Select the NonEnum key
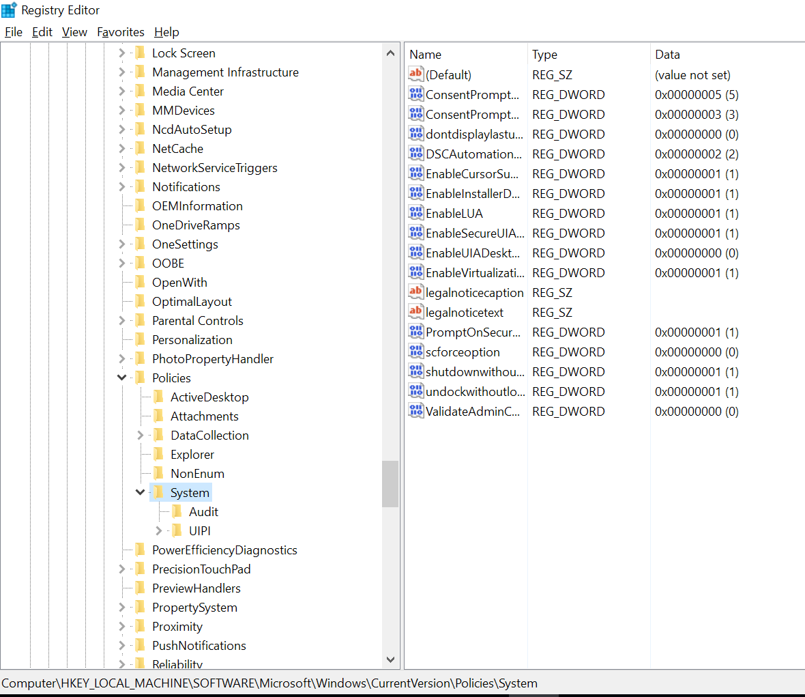This screenshot has height=697, width=805. point(197,474)
